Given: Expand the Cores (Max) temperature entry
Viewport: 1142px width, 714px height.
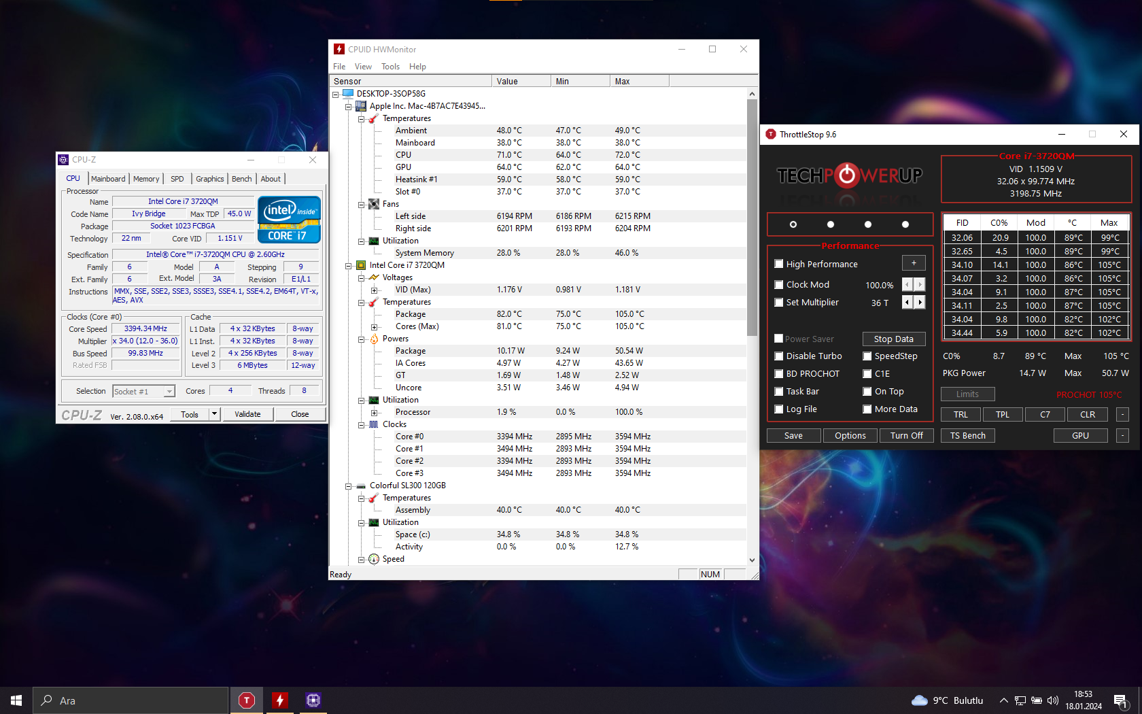Looking at the screenshot, I should (374, 327).
